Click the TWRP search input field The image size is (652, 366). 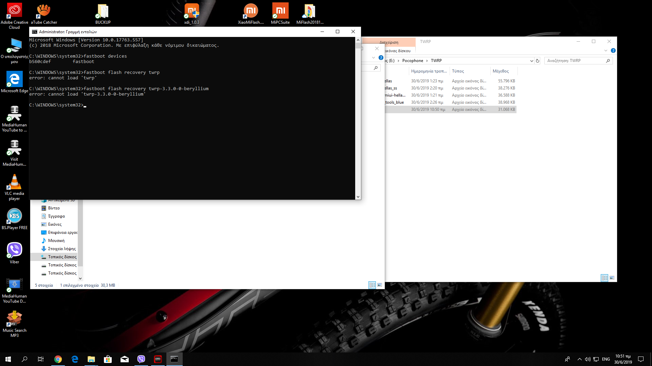575,61
